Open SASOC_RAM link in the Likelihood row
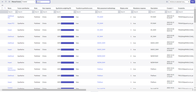This screenshot has width=196, height=92. (101, 43)
